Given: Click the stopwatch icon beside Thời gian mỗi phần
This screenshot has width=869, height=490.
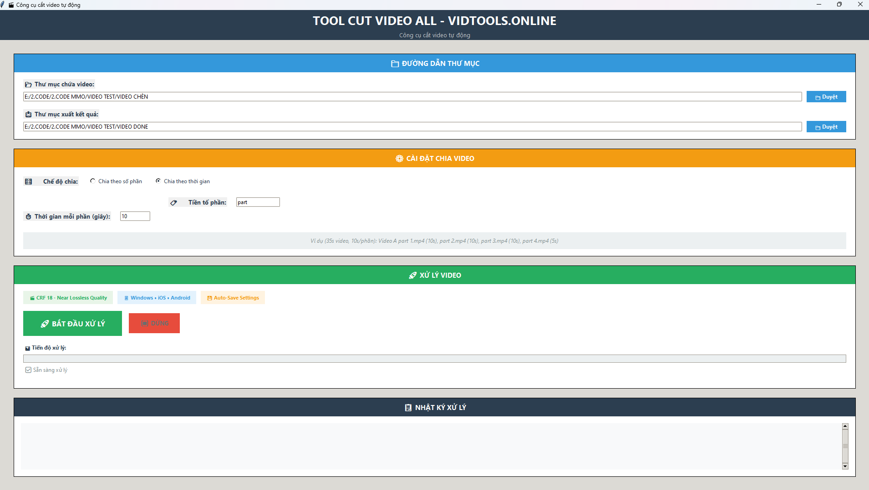Looking at the screenshot, I should [28, 216].
